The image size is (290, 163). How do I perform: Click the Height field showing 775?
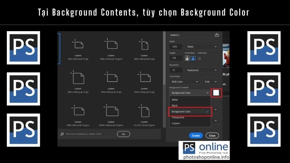[176, 58]
